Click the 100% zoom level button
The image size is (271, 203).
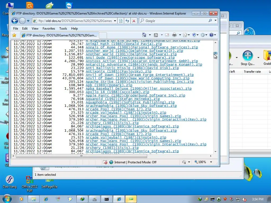pyautogui.click(x=200, y=162)
